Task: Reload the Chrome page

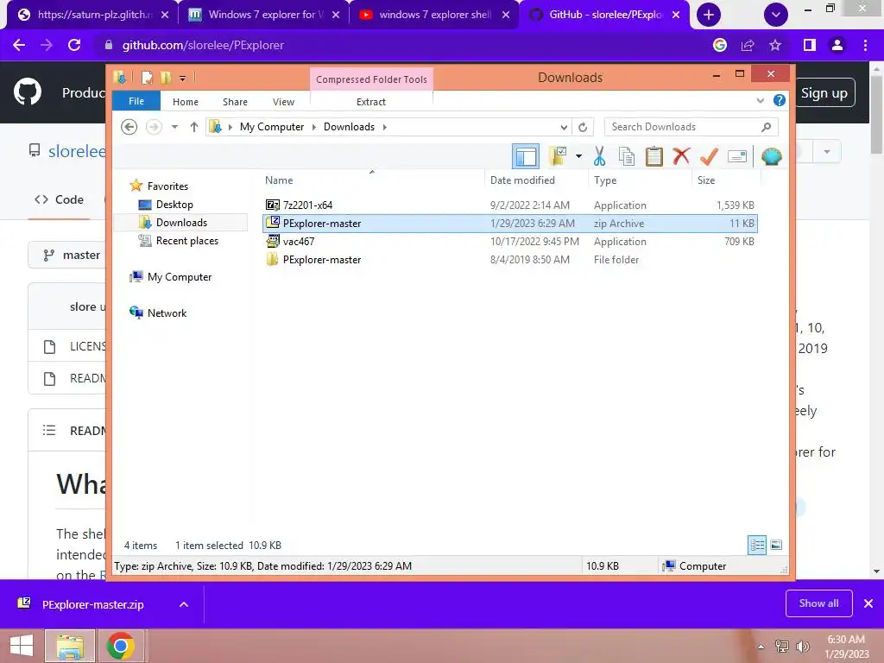Action: [74, 45]
